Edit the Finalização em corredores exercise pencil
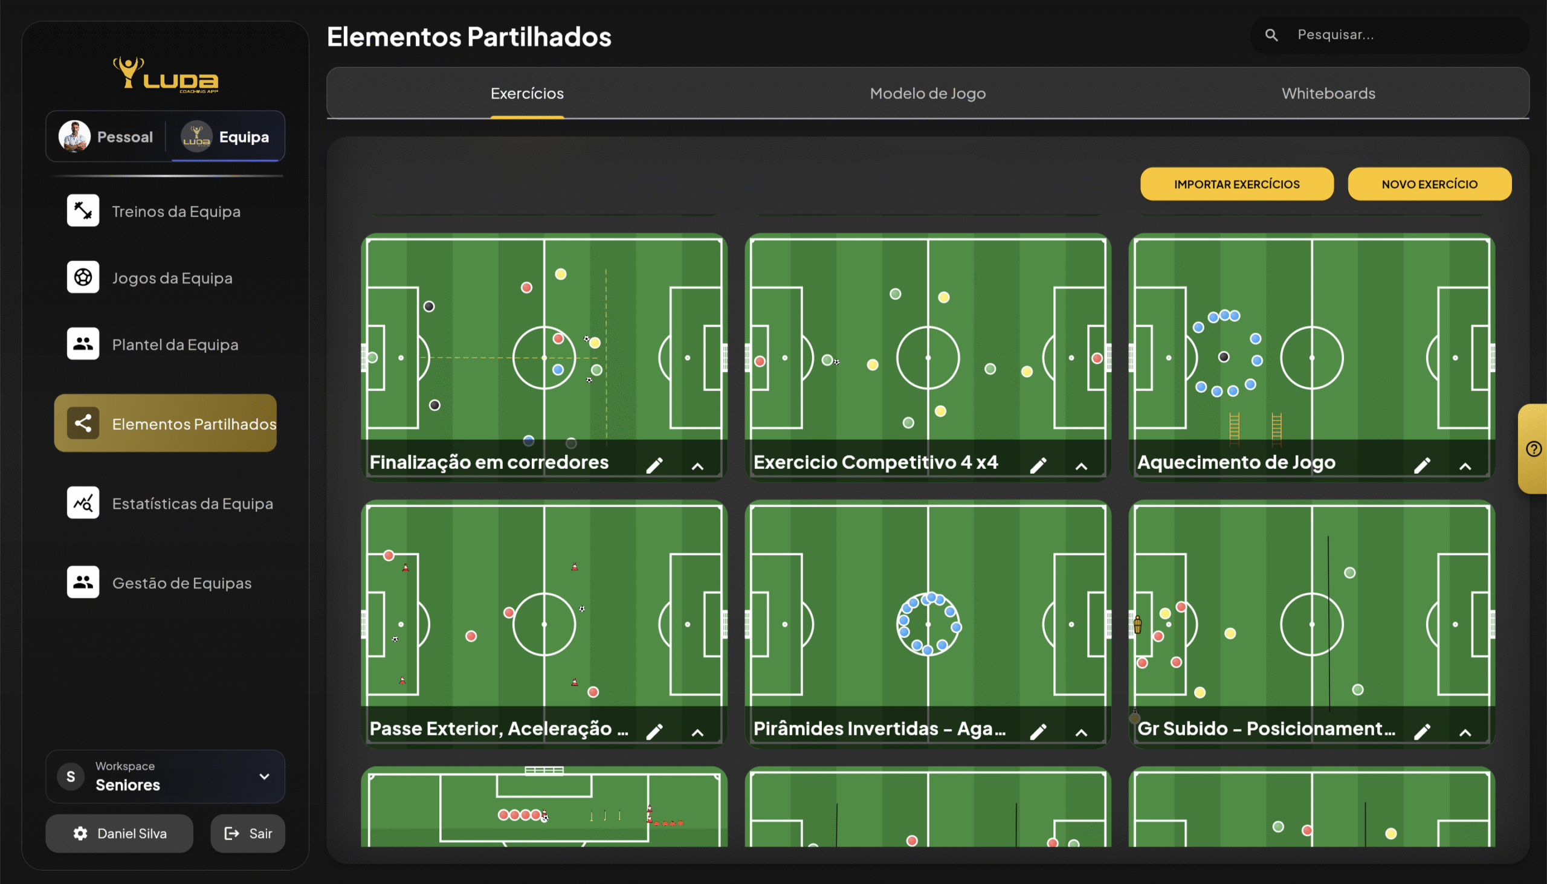Screen dimensions: 1547x884 tap(654, 466)
